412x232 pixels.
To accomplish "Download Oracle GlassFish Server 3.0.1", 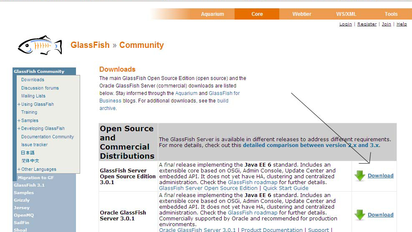I will click(380, 215).
